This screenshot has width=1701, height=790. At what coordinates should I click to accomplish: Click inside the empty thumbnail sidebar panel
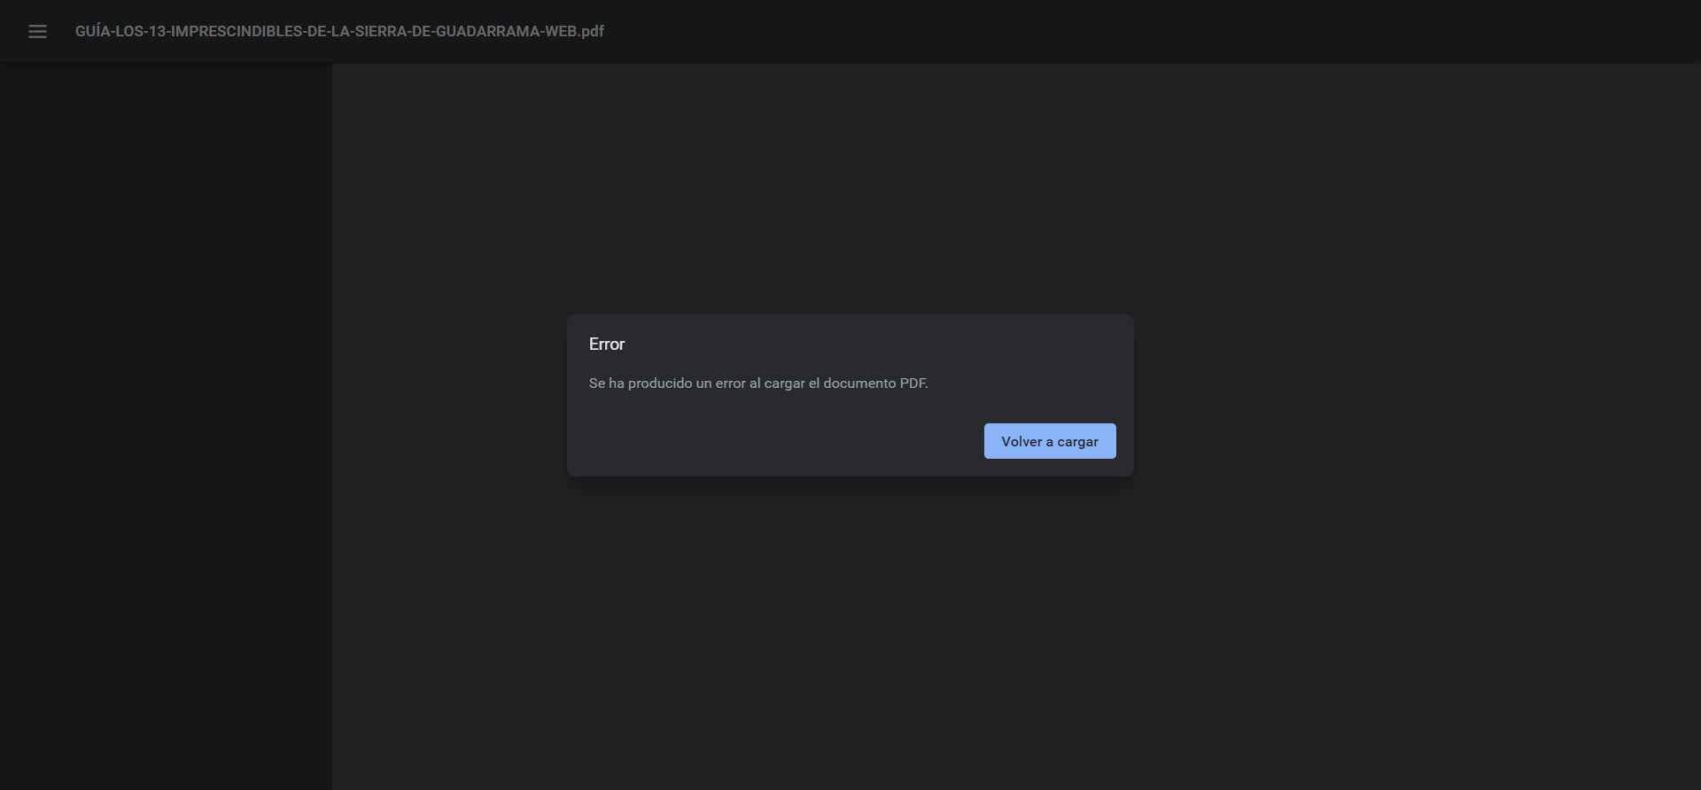(x=166, y=425)
